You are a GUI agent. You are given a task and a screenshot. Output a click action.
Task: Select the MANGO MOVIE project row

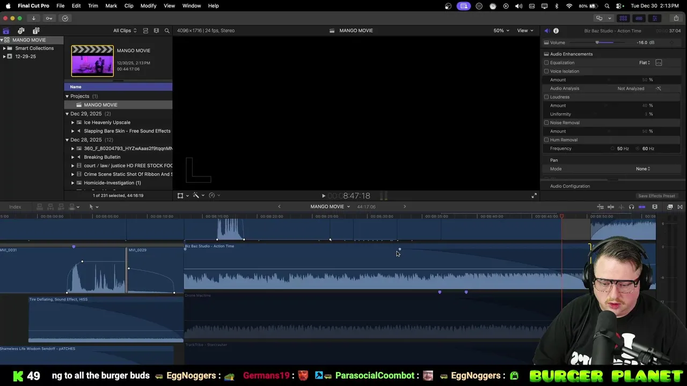tap(118, 105)
